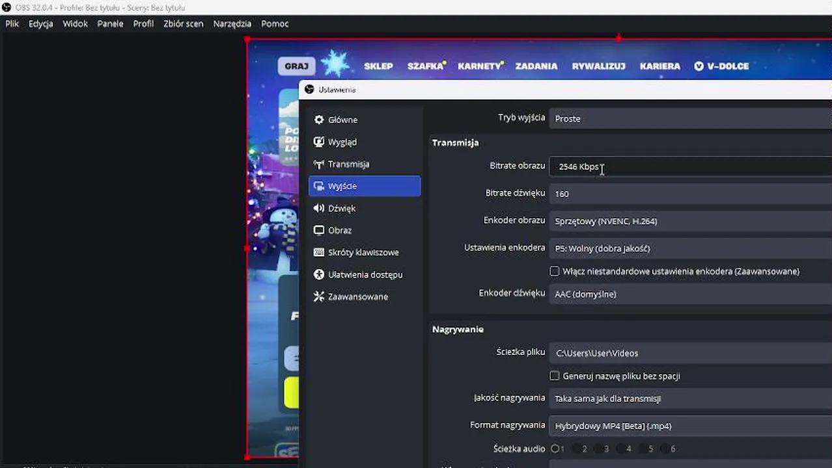
Task: Open Tryb wyjścia dropdown showing Proste
Action: click(691, 118)
